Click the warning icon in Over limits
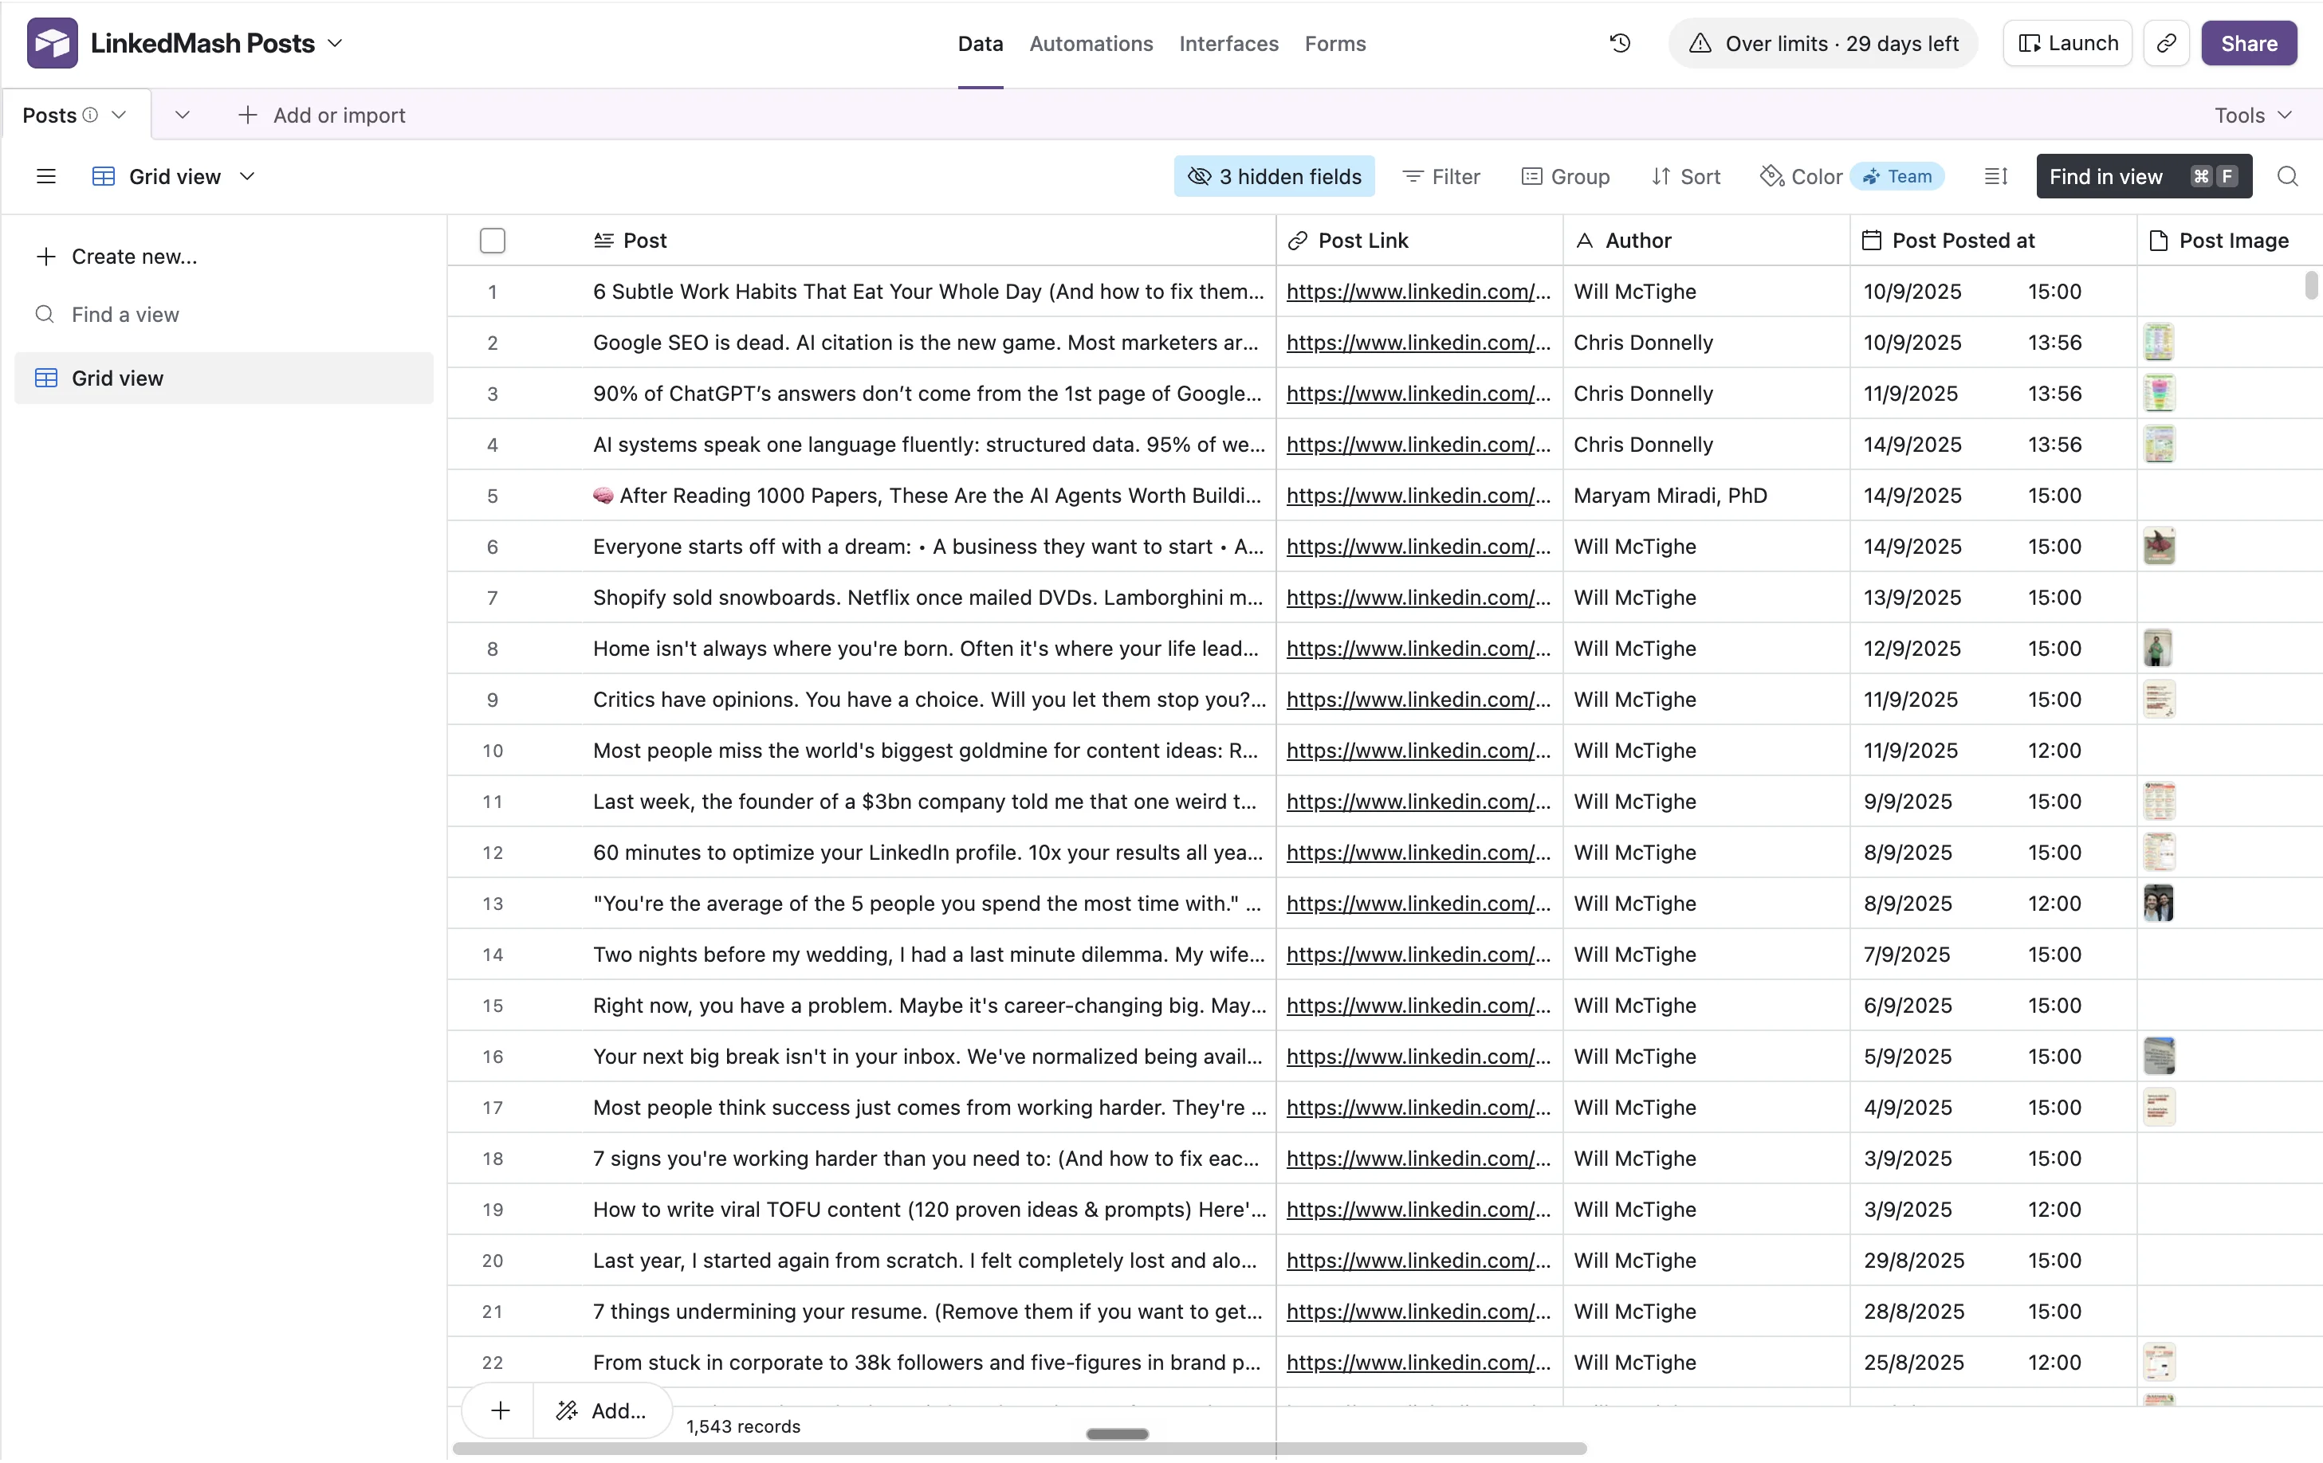This screenshot has height=1463, width=2323. coord(1700,43)
